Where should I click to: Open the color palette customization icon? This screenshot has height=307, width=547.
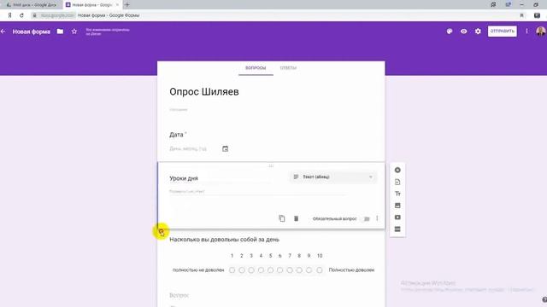point(450,32)
